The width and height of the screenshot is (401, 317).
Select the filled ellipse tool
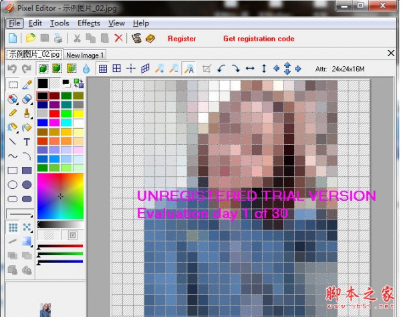pos(27,185)
